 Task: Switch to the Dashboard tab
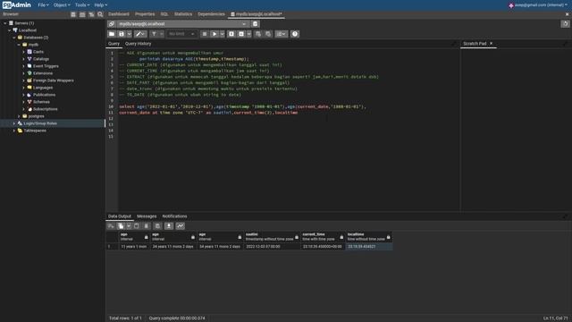point(119,14)
